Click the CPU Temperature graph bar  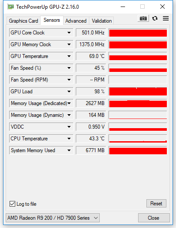(x=138, y=139)
